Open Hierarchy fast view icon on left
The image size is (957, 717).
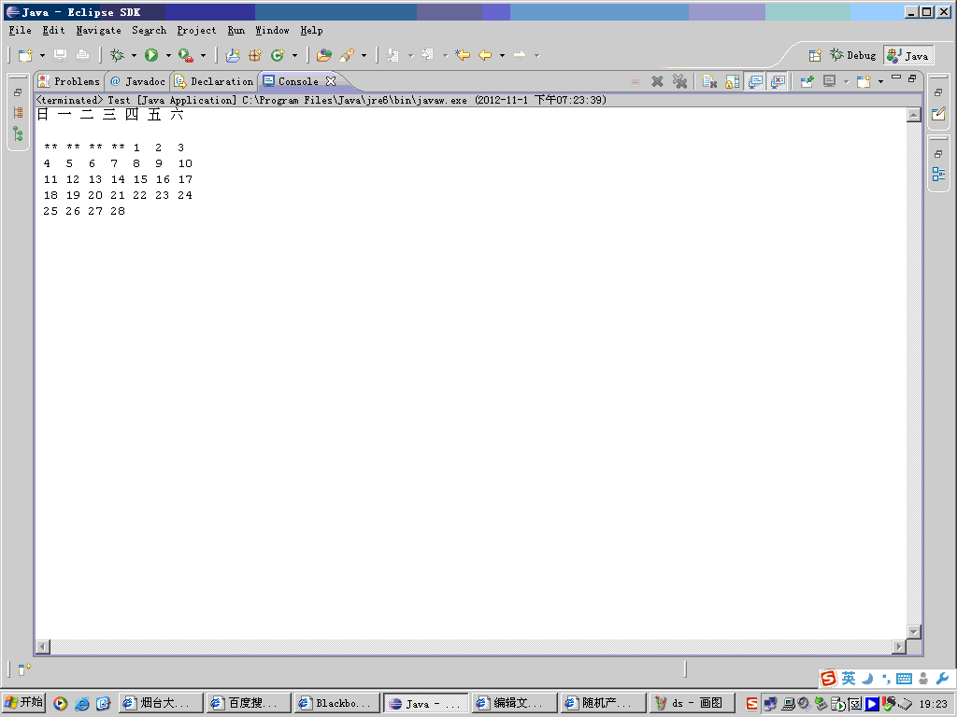click(x=19, y=113)
